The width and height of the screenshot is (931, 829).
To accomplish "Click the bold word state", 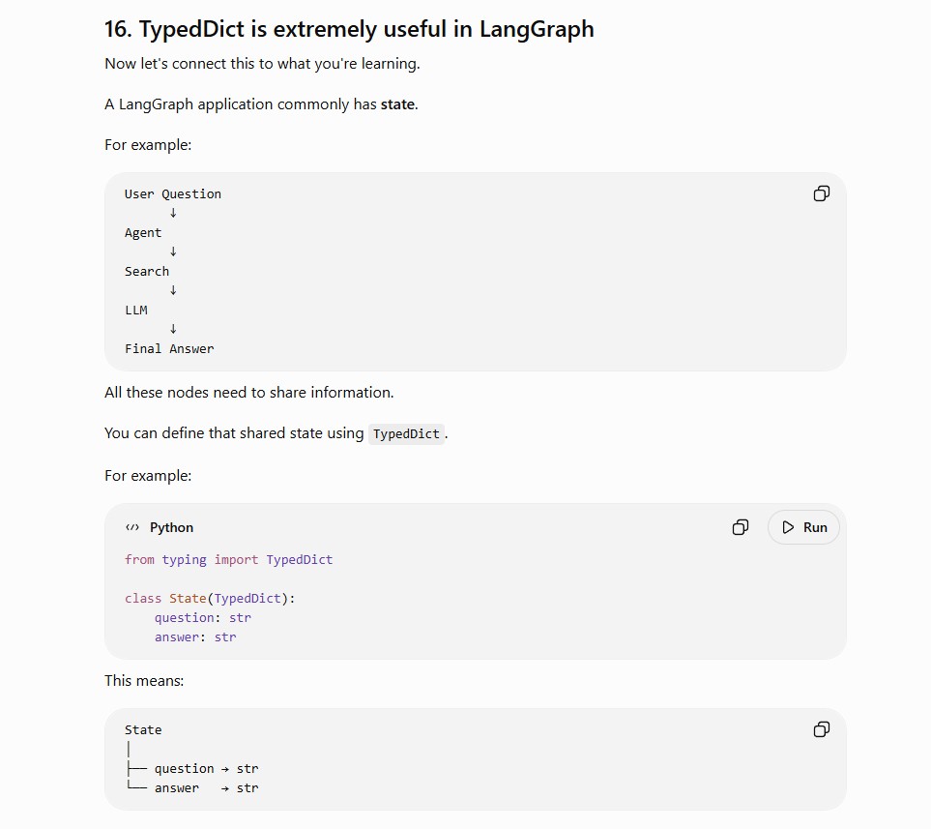I will coord(397,104).
